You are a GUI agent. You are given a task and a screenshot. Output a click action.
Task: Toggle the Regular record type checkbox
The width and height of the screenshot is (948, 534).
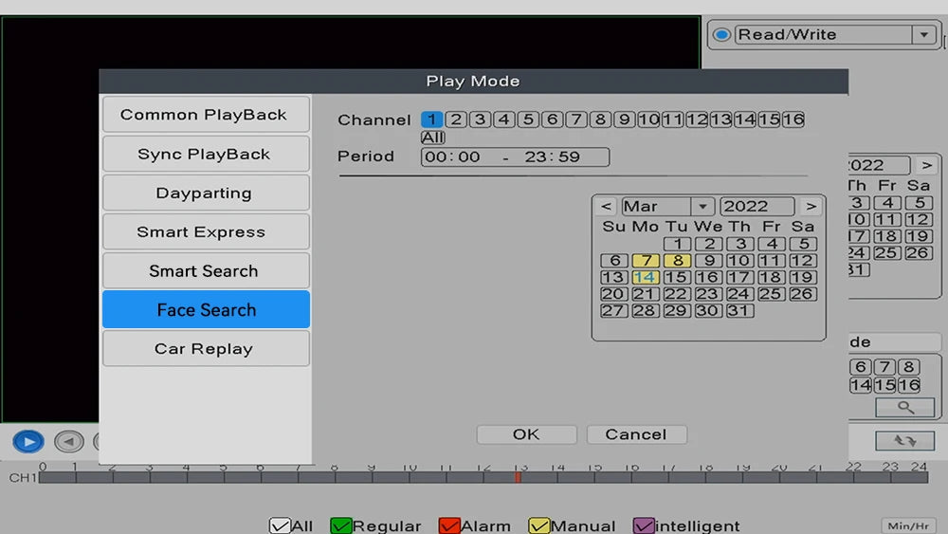click(x=341, y=525)
